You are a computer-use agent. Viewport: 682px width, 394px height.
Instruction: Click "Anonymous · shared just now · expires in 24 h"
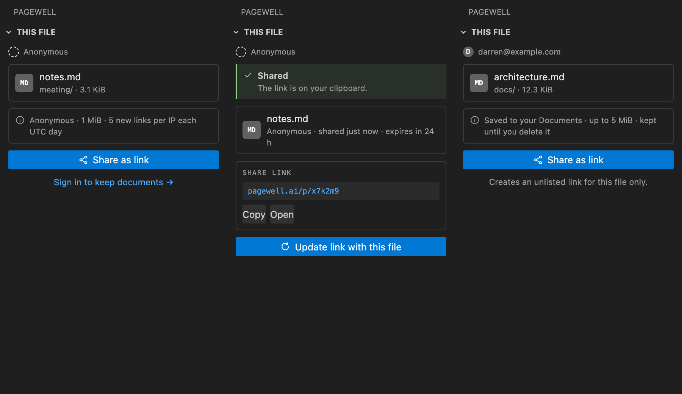350,137
